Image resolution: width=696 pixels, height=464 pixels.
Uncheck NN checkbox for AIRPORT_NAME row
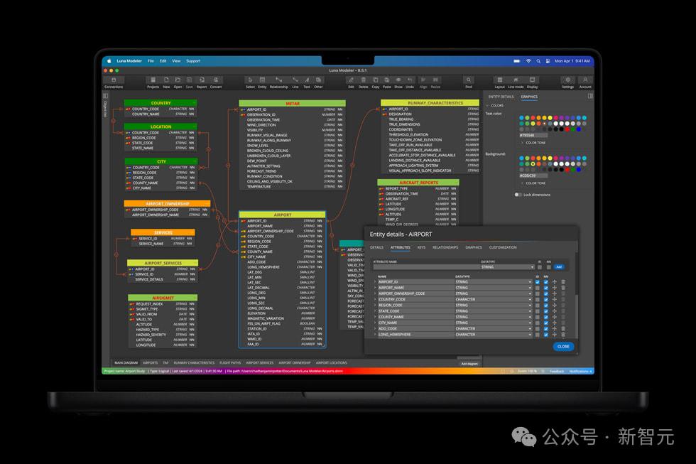coord(546,288)
